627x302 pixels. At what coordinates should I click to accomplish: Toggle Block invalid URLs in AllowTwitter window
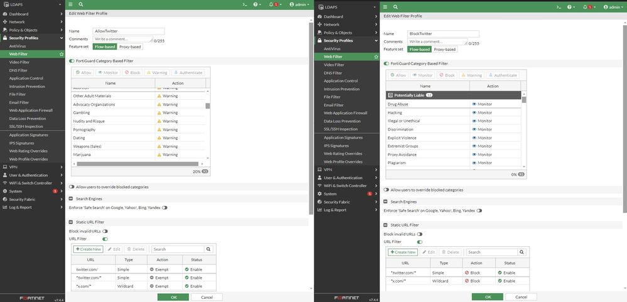[105, 231]
